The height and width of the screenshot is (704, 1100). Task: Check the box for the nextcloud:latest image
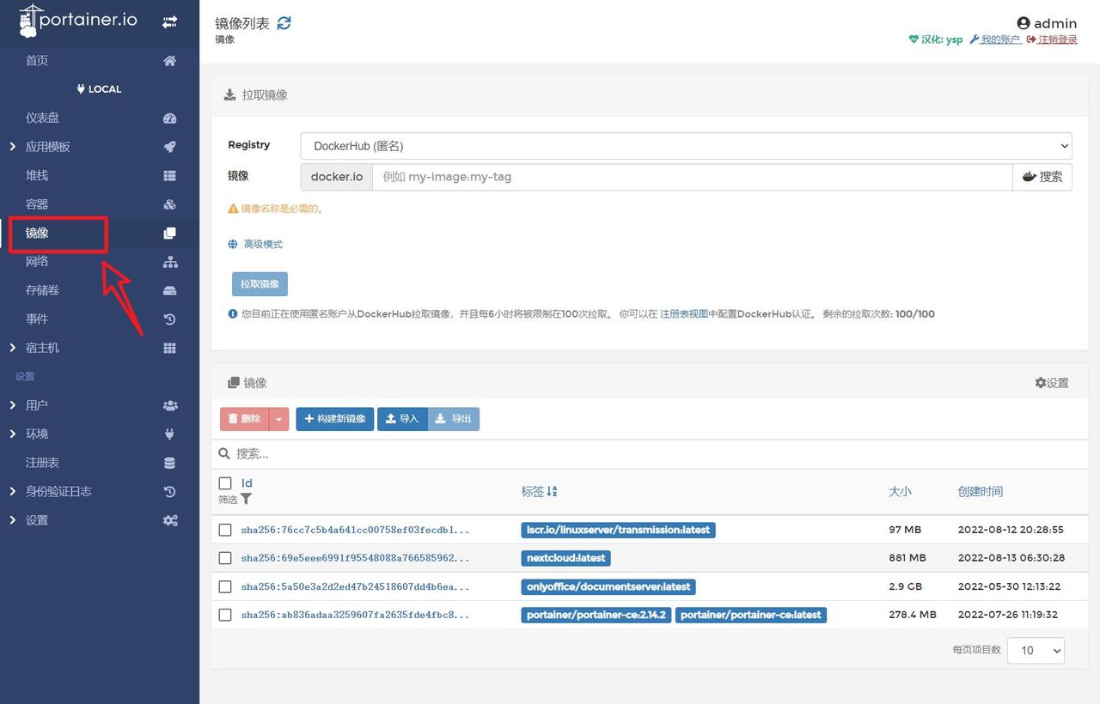click(225, 558)
